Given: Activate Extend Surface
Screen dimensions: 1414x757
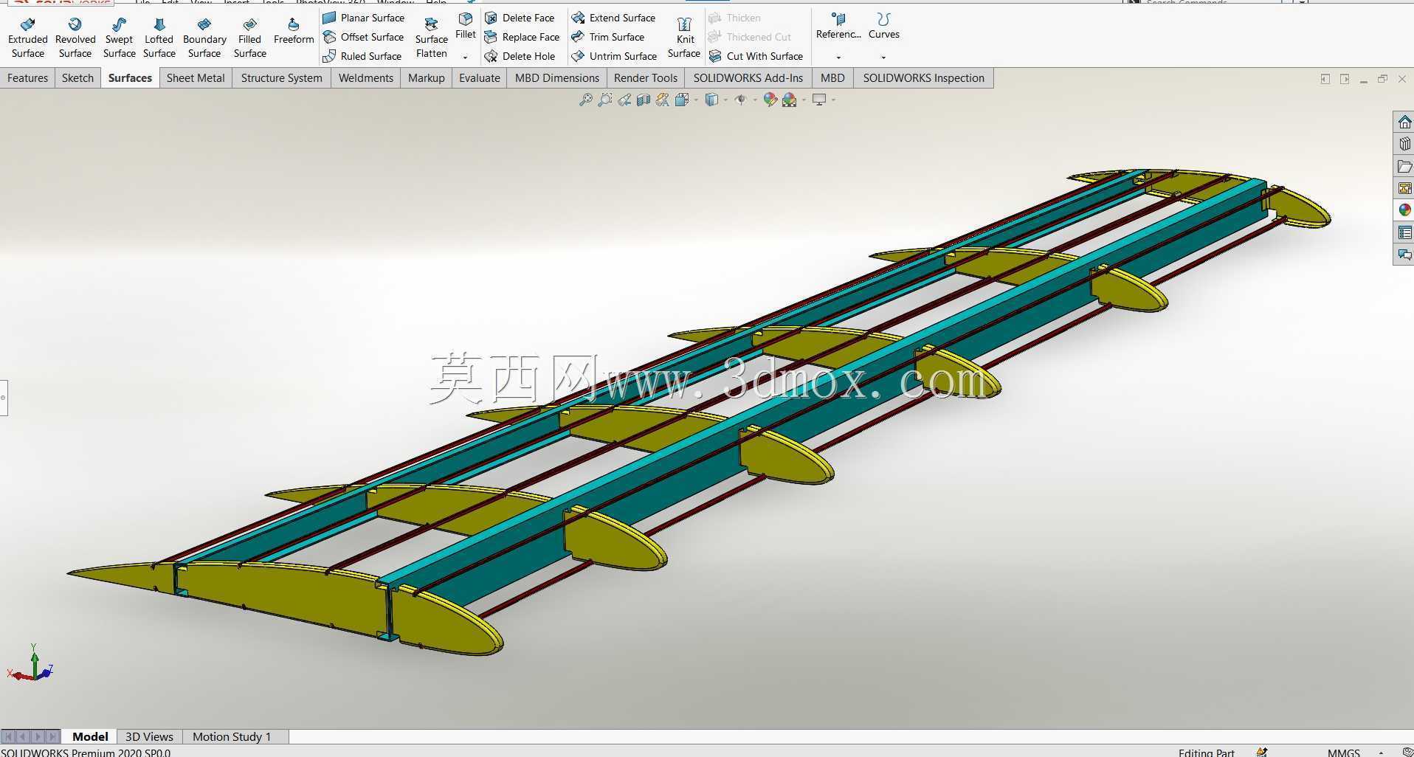Looking at the screenshot, I should tap(613, 18).
